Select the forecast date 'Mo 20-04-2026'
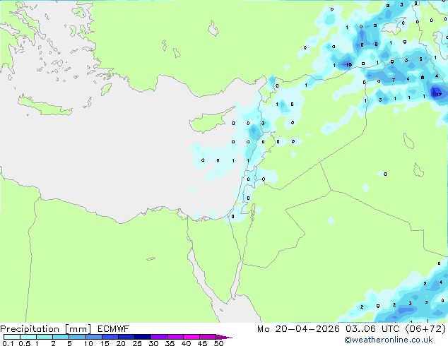The width and height of the screenshot is (448, 346). click(x=299, y=329)
